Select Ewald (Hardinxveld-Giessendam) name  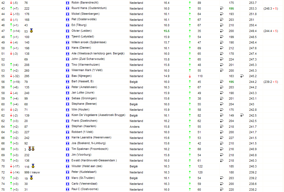(x=94, y=160)
